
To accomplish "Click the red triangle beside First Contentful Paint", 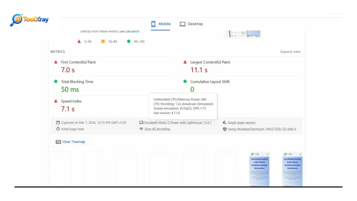I will coord(56,62).
